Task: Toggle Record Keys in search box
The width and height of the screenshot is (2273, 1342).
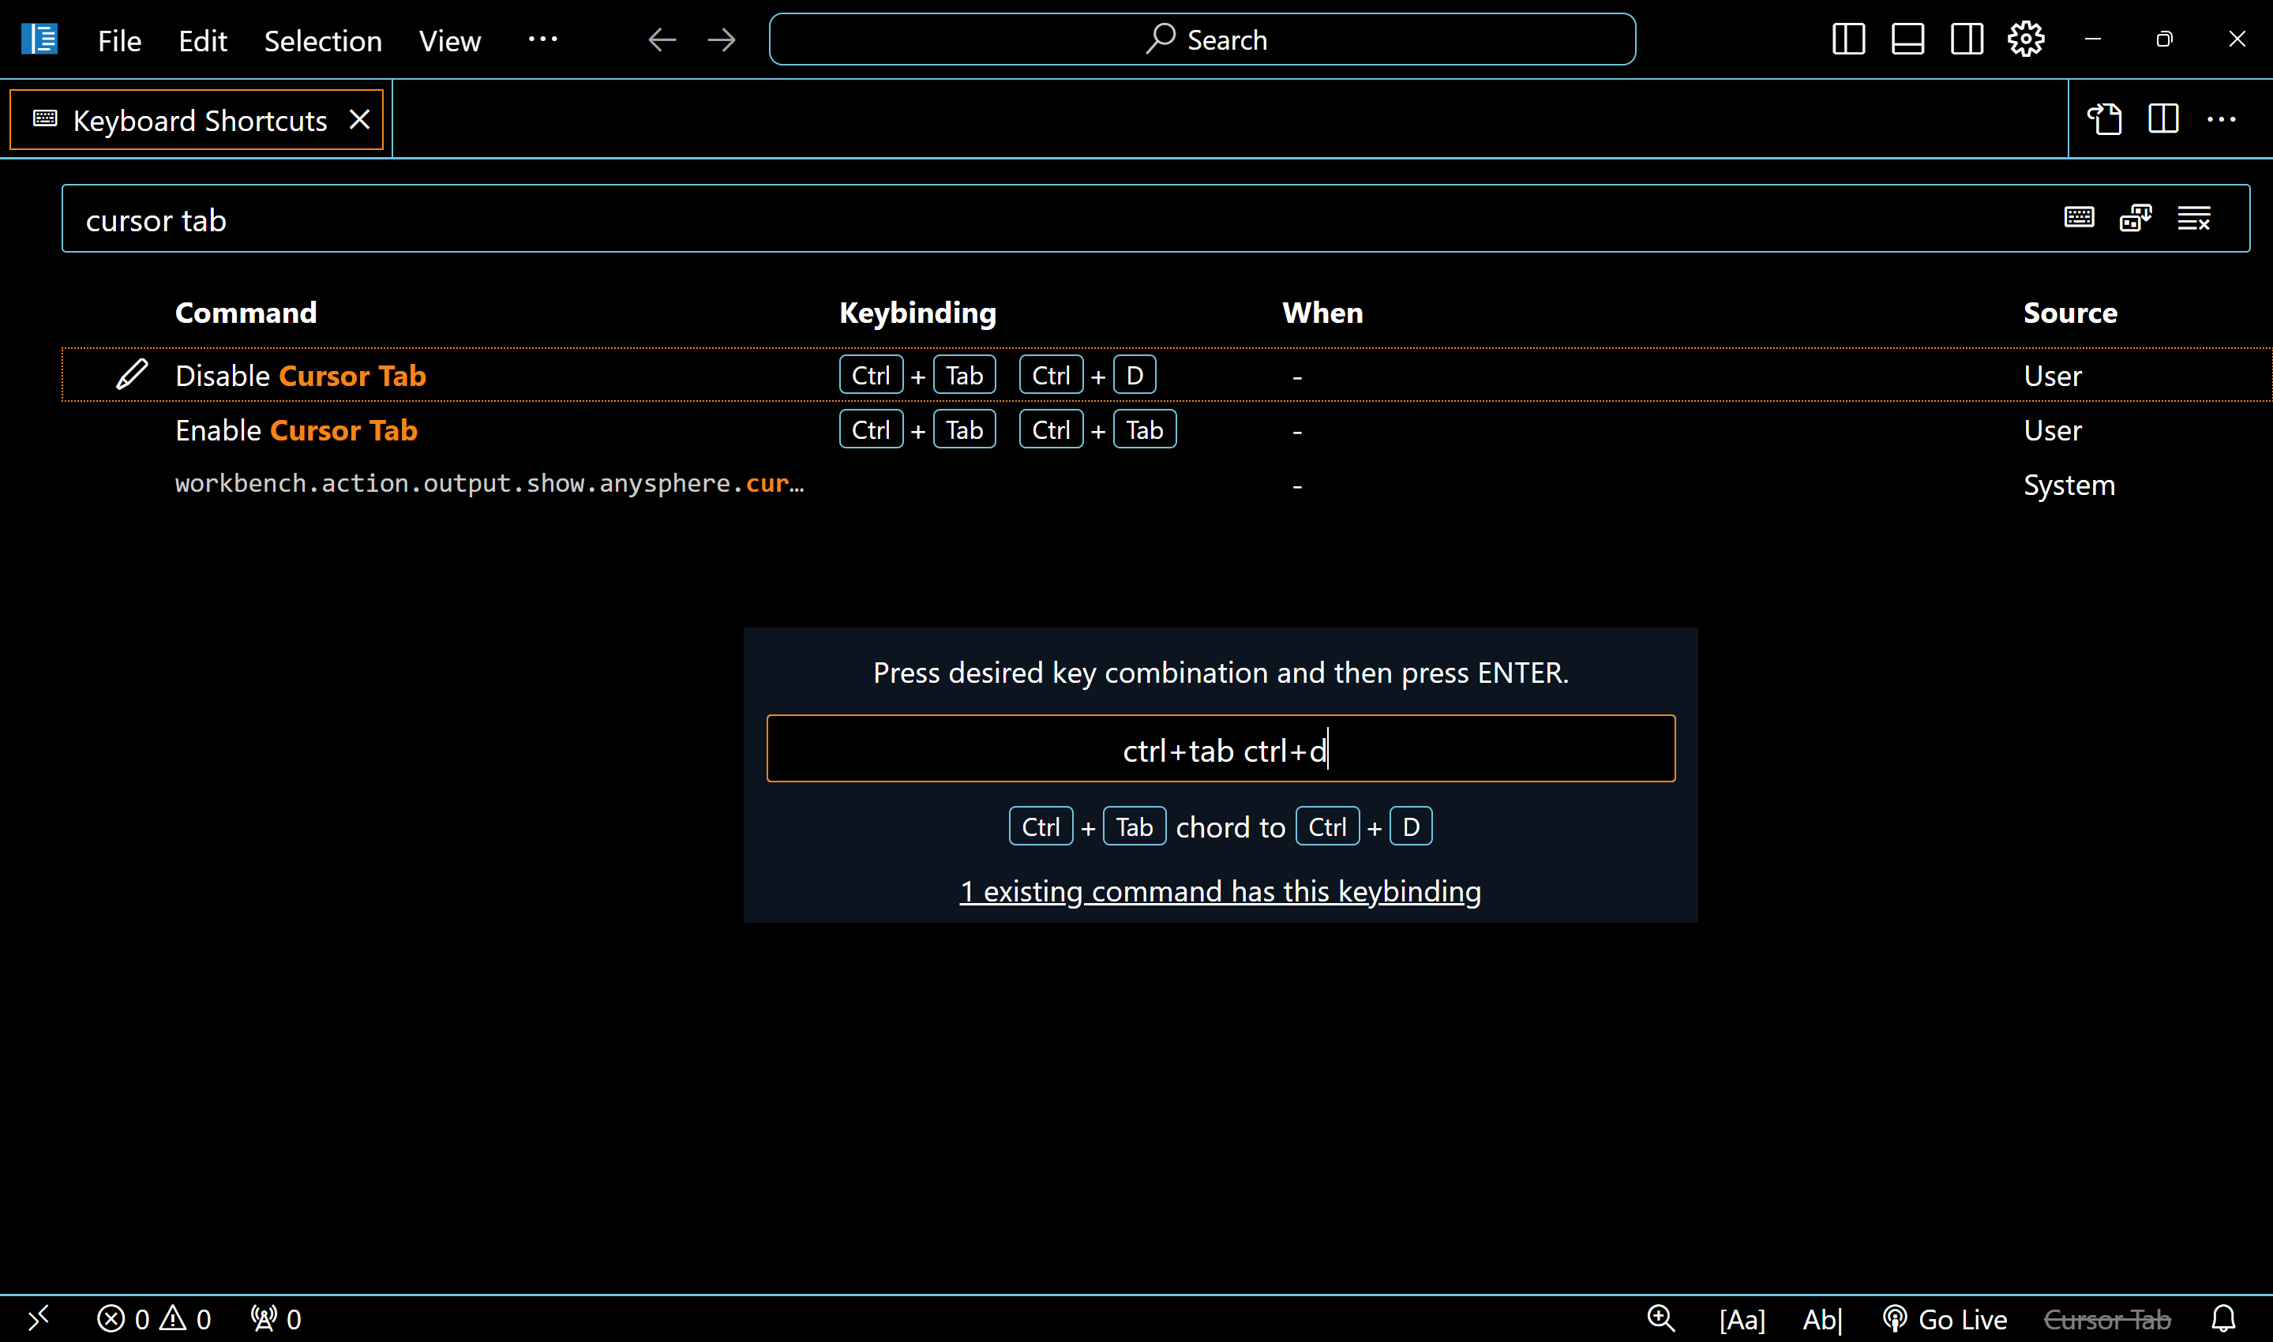Action: click(x=2079, y=217)
